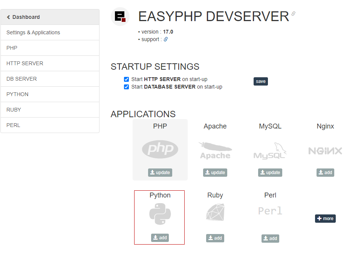This screenshot has height=254, width=361.
Task: Add the Python application
Action: 160,238
